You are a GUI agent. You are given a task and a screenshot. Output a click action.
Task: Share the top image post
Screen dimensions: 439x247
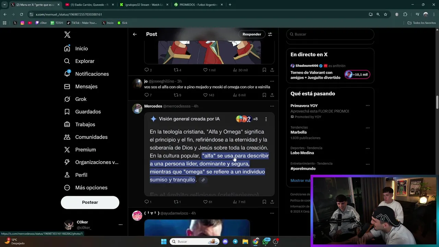(x=272, y=70)
